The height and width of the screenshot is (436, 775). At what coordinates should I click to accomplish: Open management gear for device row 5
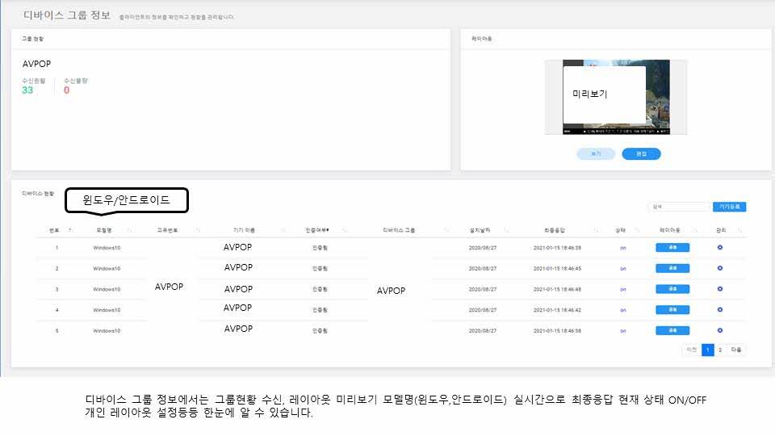(x=719, y=330)
